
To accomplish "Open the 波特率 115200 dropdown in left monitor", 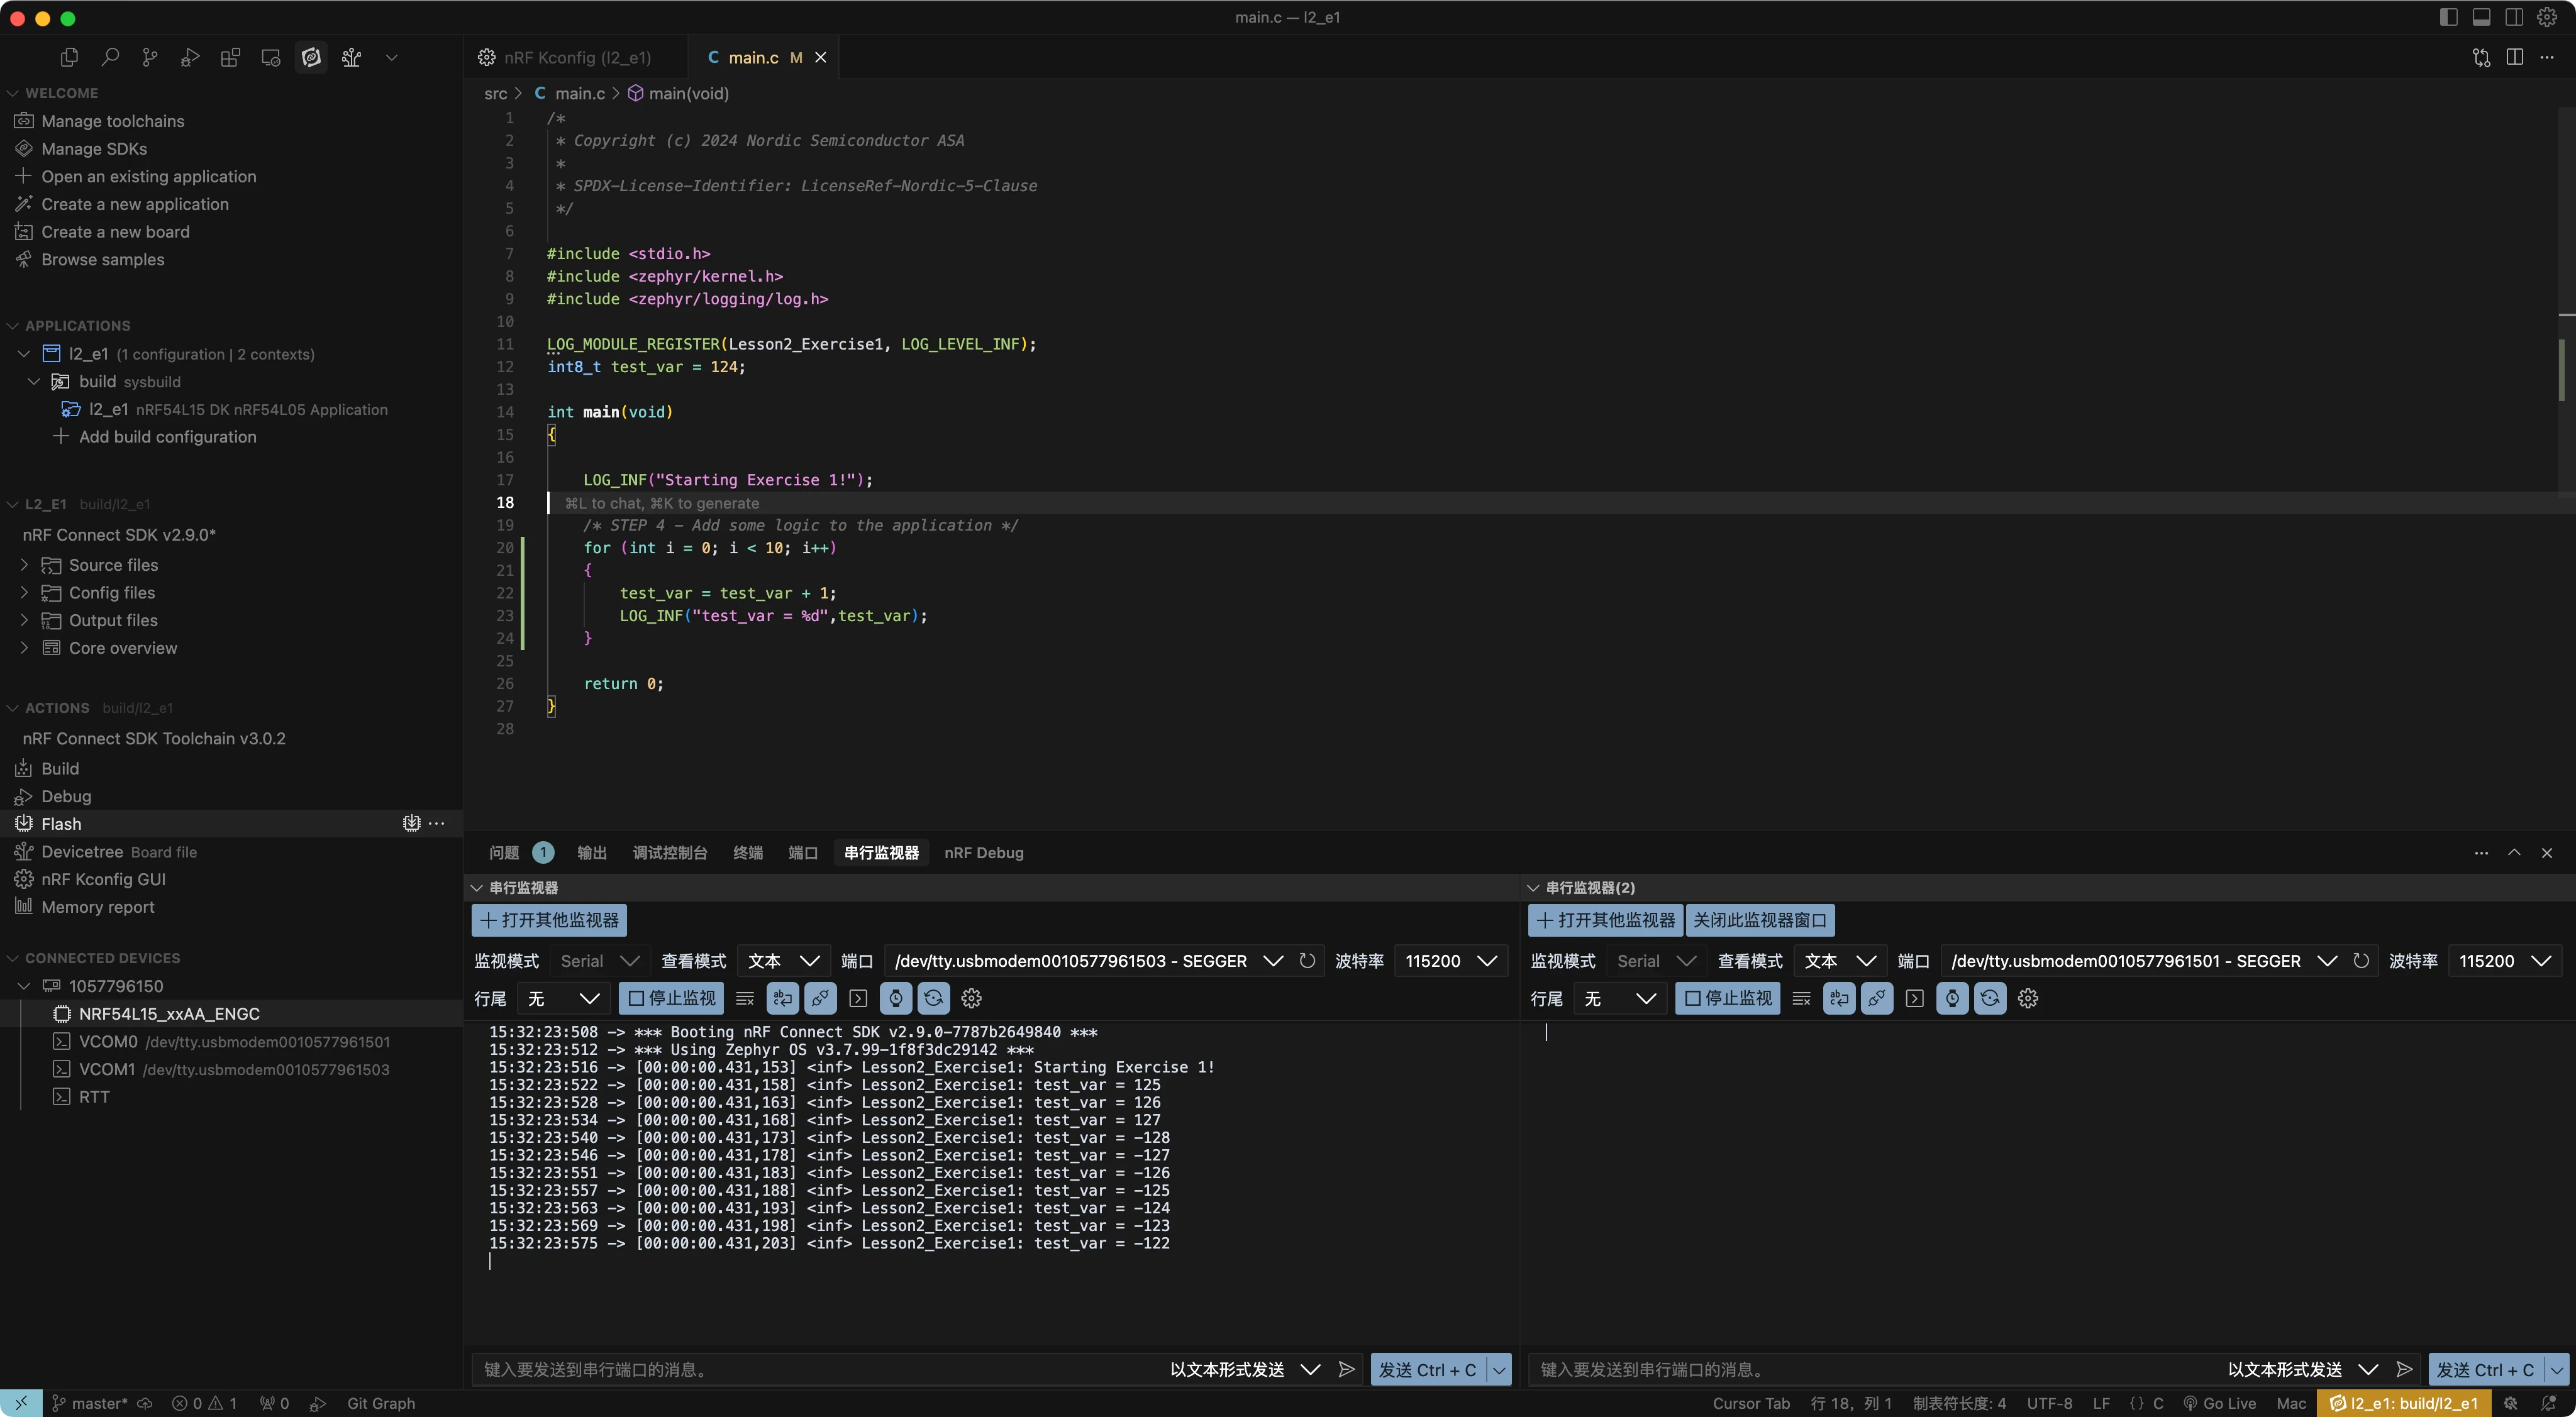I will point(1450,961).
